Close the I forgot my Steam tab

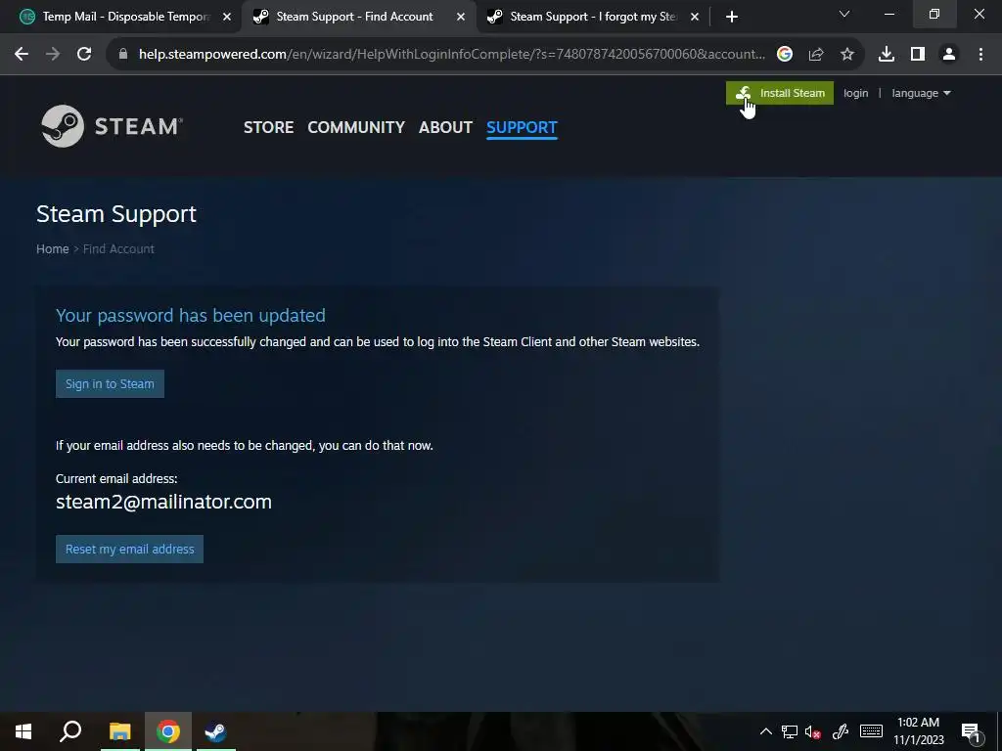coord(695,18)
